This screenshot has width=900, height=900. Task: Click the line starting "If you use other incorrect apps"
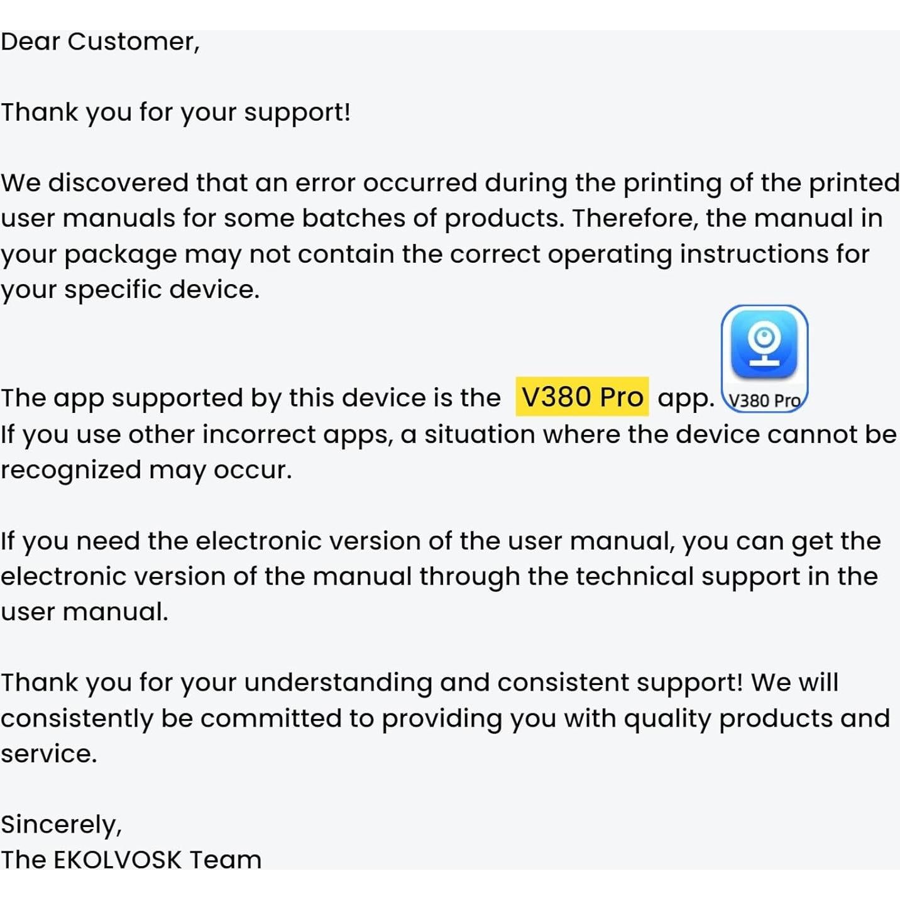coord(448,434)
